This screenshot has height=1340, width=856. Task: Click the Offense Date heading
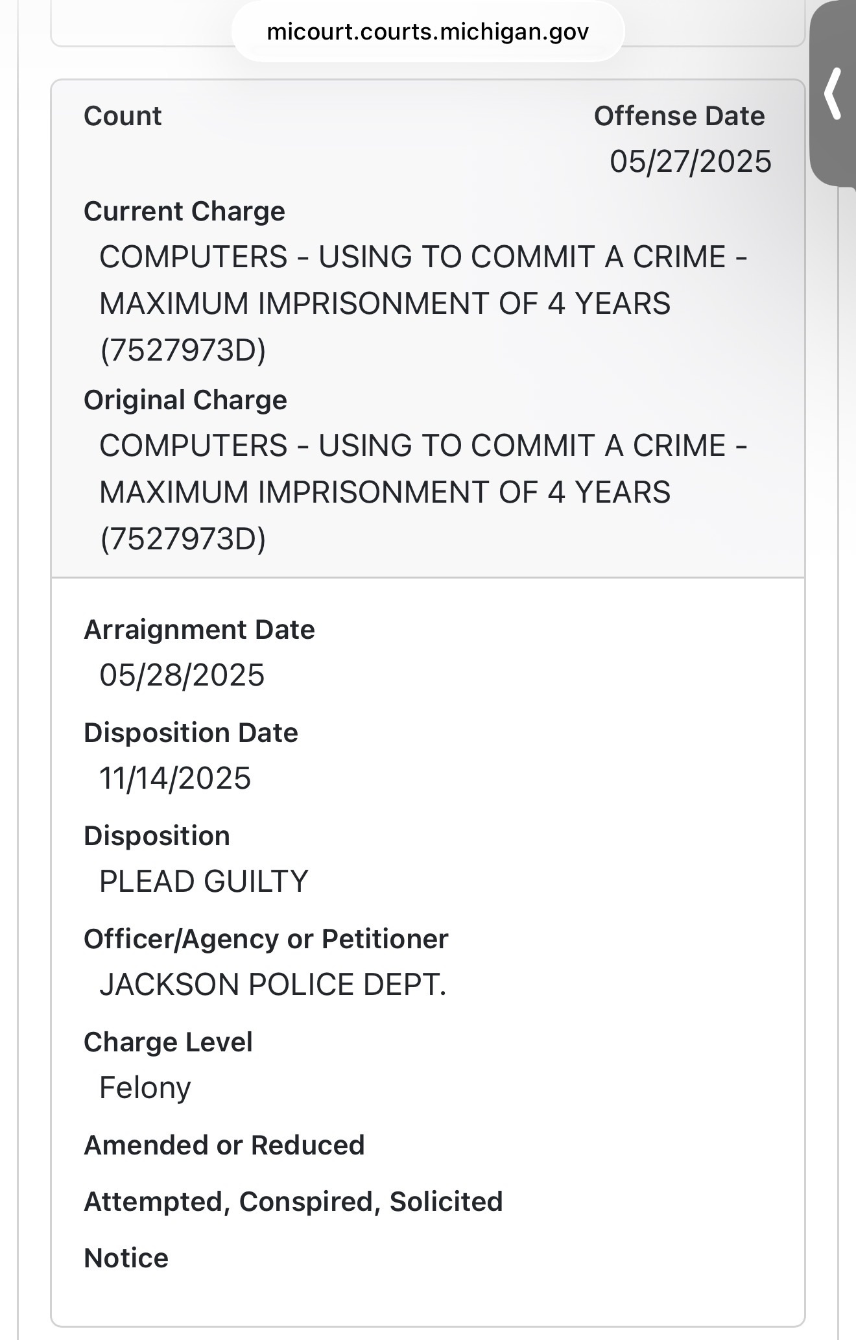click(x=679, y=116)
